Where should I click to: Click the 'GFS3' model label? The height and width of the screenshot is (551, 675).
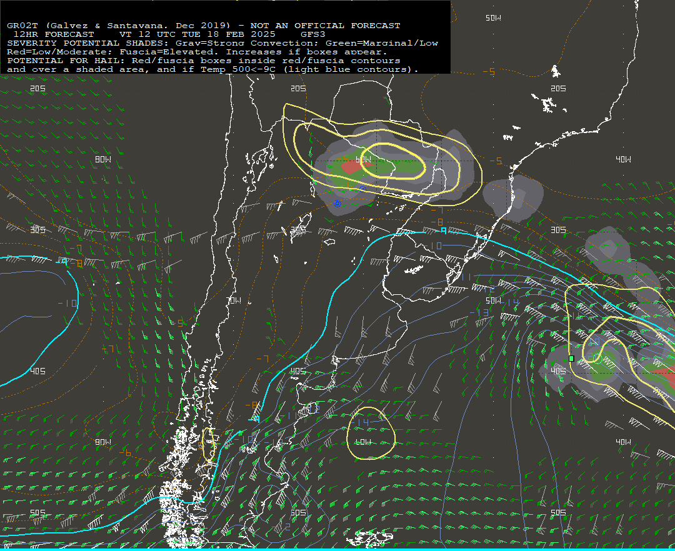click(313, 34)
